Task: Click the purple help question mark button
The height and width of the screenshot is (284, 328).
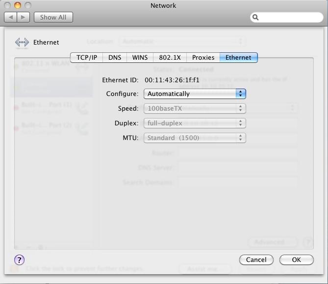Action: point(19,260)
